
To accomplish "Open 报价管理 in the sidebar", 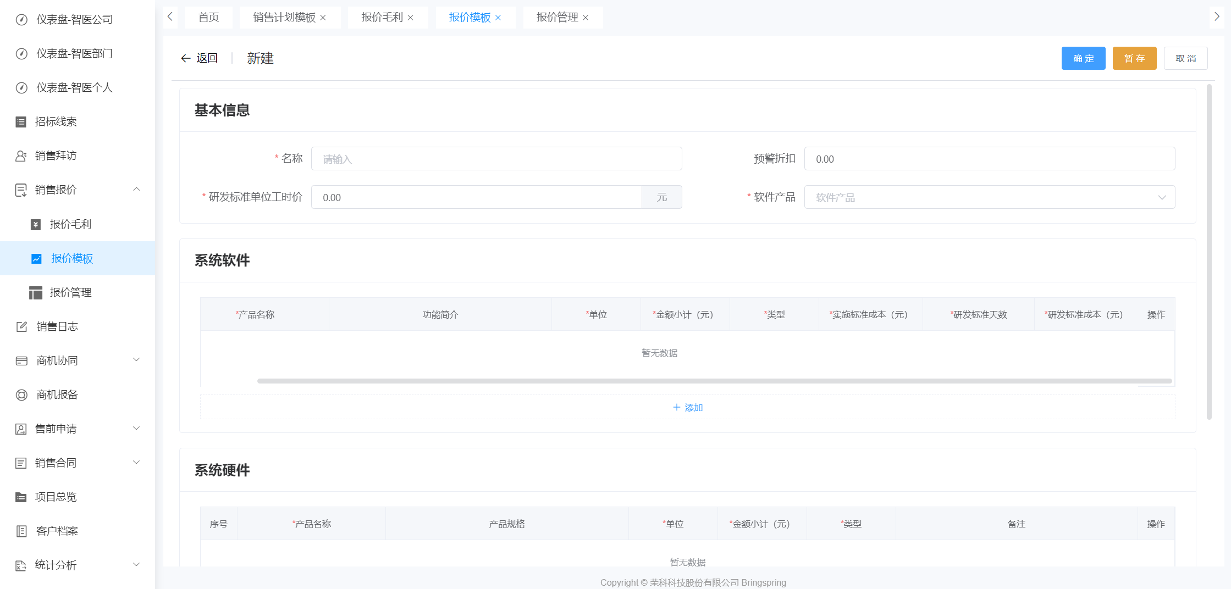I will 70,292.
